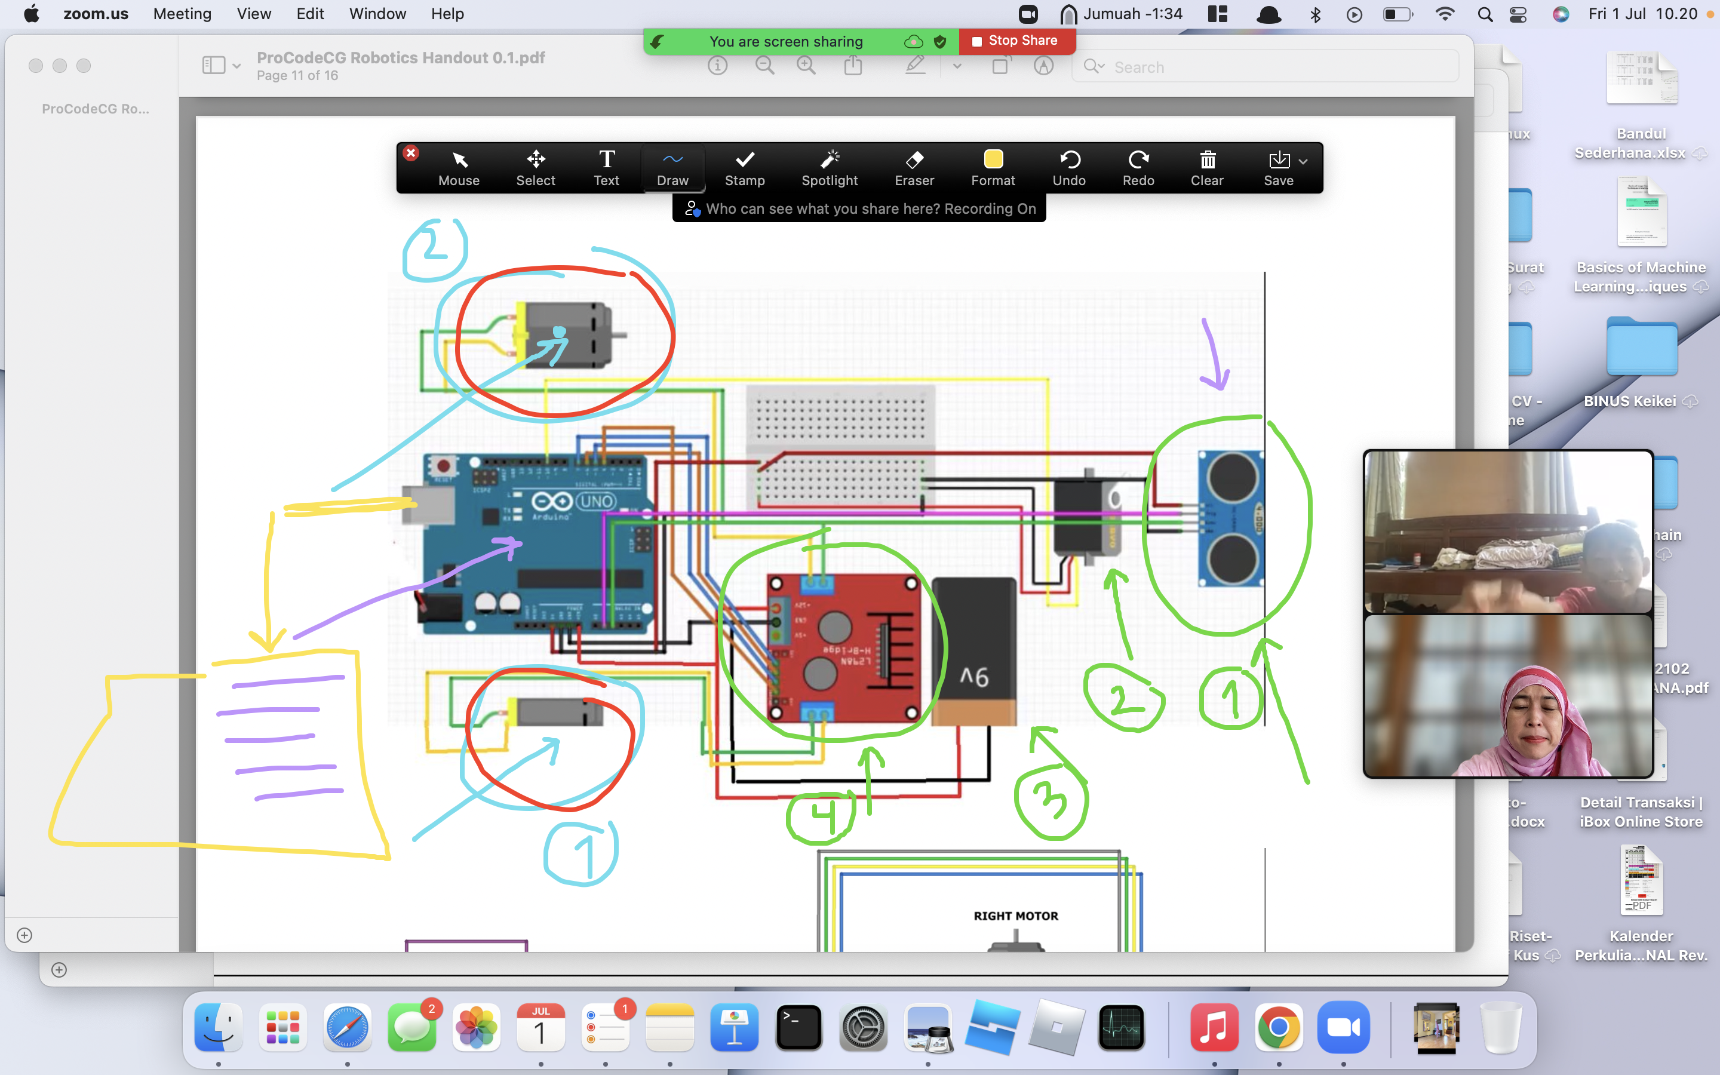Image resolution: width=1720 pixels, height=1075 pixels.
Task: Undo the last annotation
Action: 1069,168
